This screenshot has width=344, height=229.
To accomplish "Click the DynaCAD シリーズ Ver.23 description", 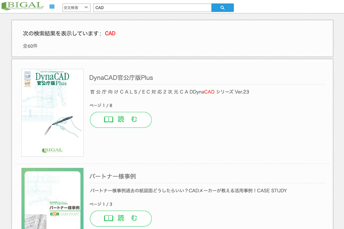I will click(x=170, y=92).
